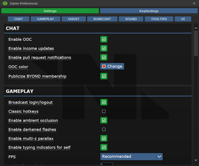Click the FPS dropdown arrow button
Viewport: 199px width, 166px height.
coord(160,156)
